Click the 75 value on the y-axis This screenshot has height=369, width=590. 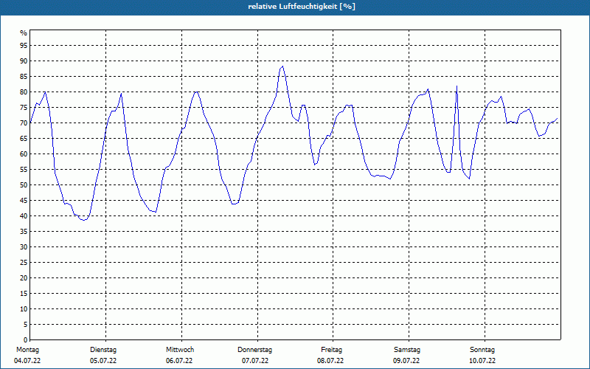(24, 107)
